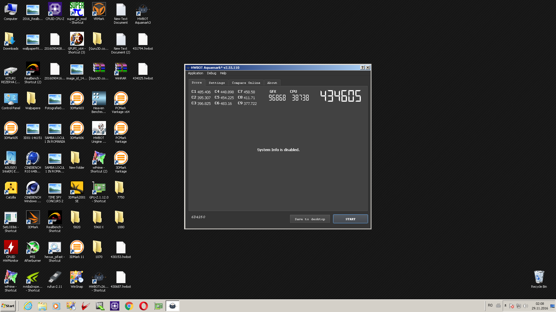The width and height of the screenshot is (556, 312).
Task: Select the VRMark desktop icon
Action: (x=99, y=12)
